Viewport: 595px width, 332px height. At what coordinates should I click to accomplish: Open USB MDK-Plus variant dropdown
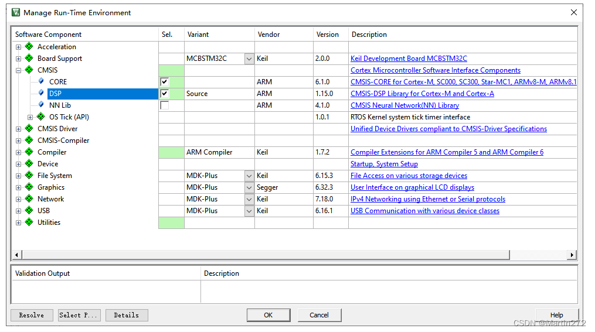point(249,211)
